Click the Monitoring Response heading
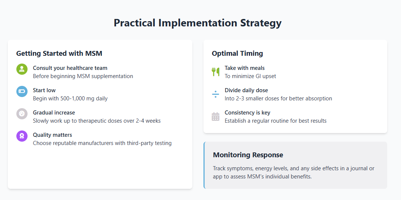Image resolution: width=401 pixels, height=200 pixels. pyautogui.click(x=248, y=155)
